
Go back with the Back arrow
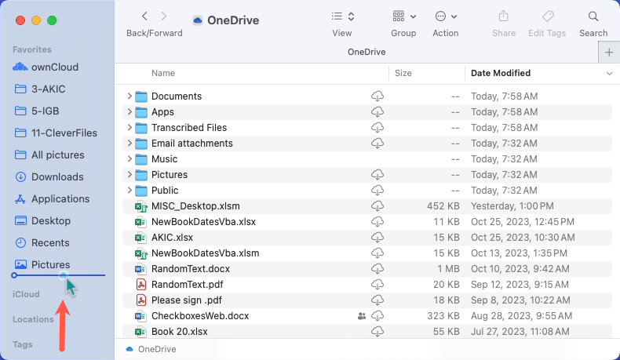point(144,16)
